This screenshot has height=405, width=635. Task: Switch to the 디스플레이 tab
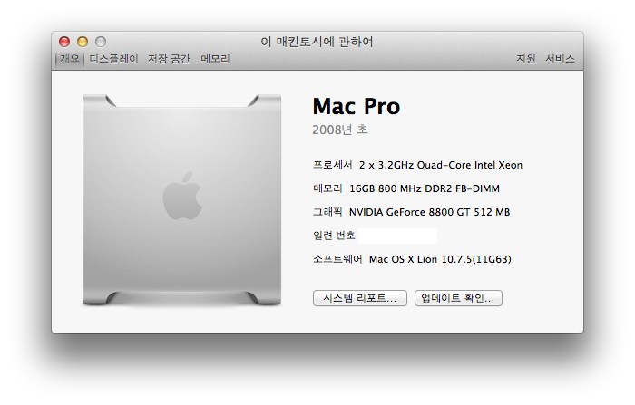point(113,59)
